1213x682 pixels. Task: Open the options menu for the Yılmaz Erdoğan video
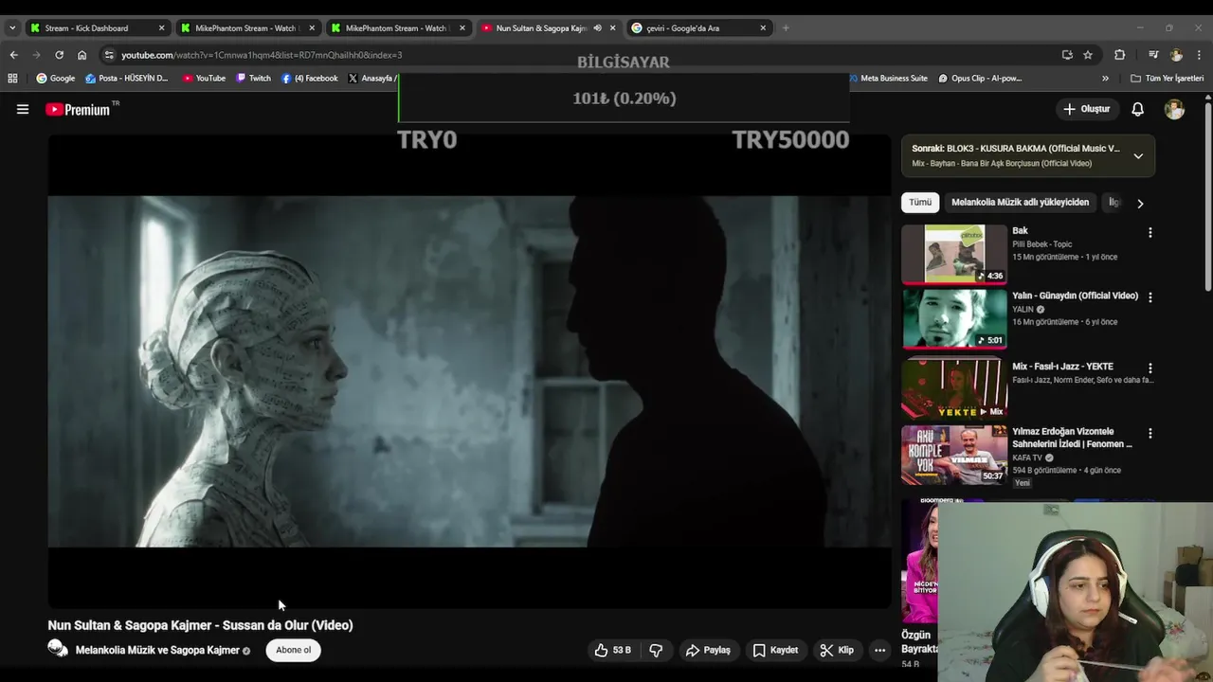click(x=1150, y=433)
